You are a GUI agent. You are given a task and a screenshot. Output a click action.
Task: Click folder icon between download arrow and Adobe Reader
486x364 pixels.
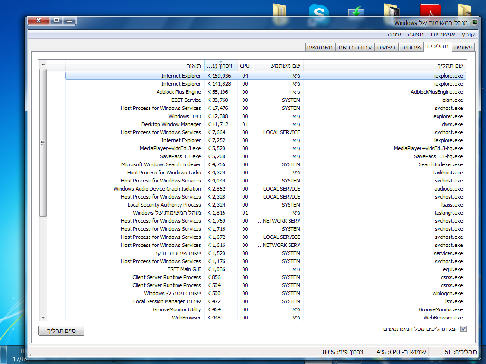click(392, 10)
